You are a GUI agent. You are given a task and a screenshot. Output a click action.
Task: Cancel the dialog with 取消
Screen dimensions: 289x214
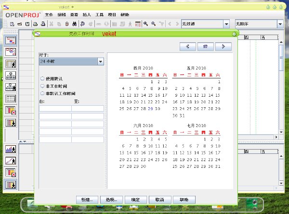(x=160, y=200)
